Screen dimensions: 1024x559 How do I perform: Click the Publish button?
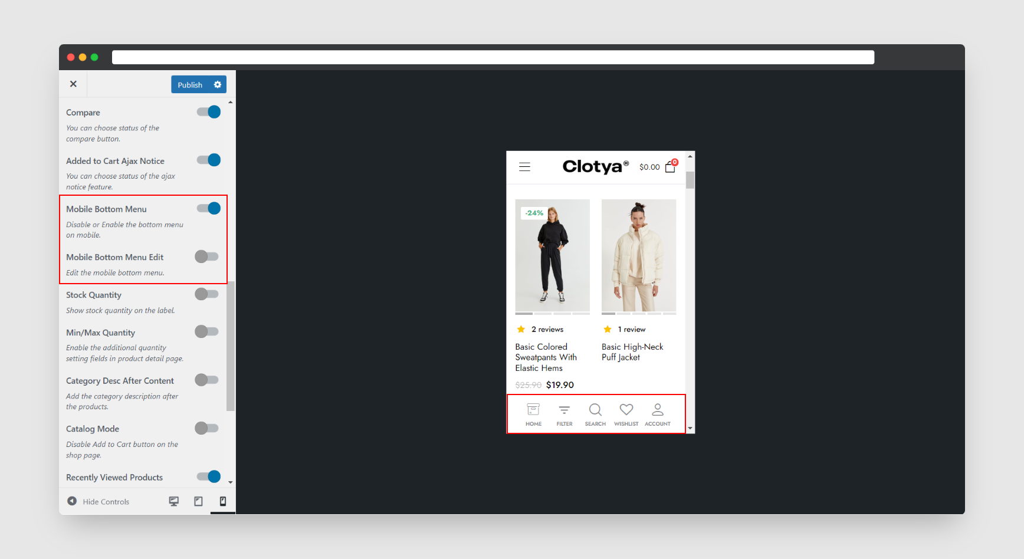point(190,84)
